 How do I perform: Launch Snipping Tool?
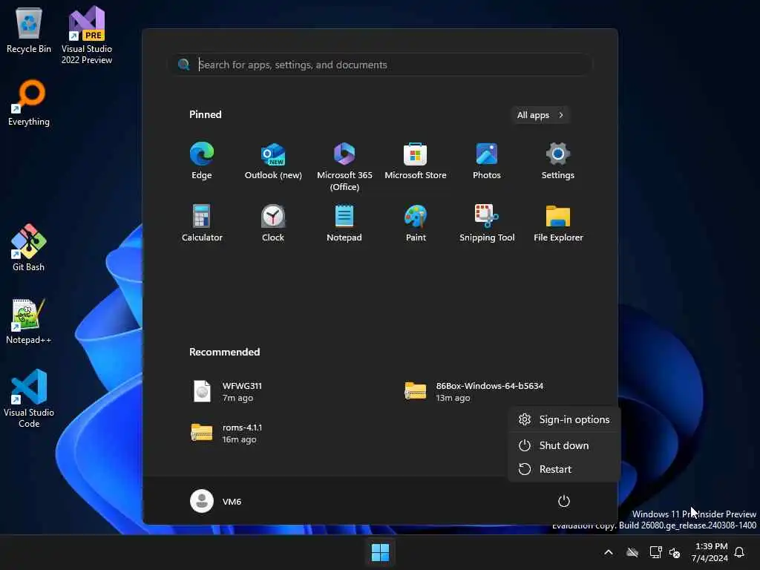point(487,223)
